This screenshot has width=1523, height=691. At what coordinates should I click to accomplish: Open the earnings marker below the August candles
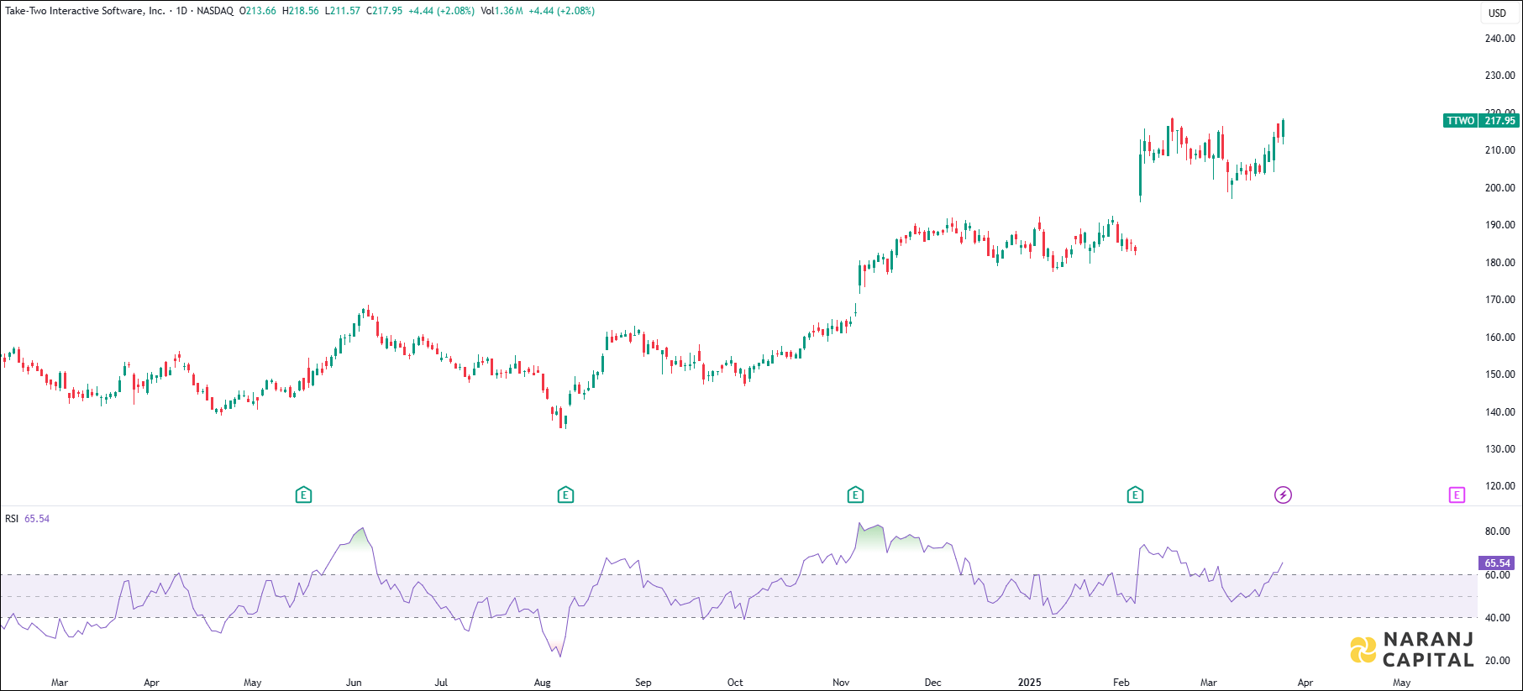pyautogui.click(x=565, y=495)
